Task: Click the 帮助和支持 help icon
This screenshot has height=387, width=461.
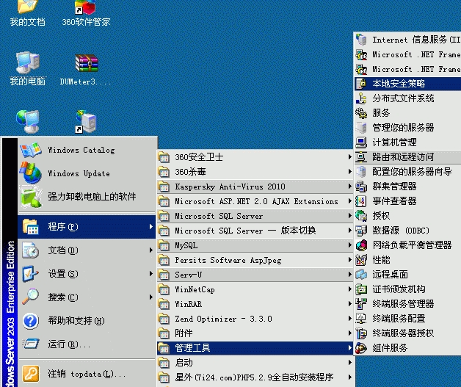Action: coord(30,321)
